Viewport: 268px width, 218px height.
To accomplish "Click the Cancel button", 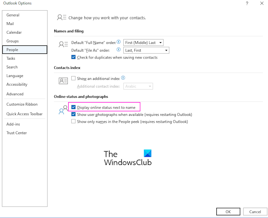I will (255, 211).
